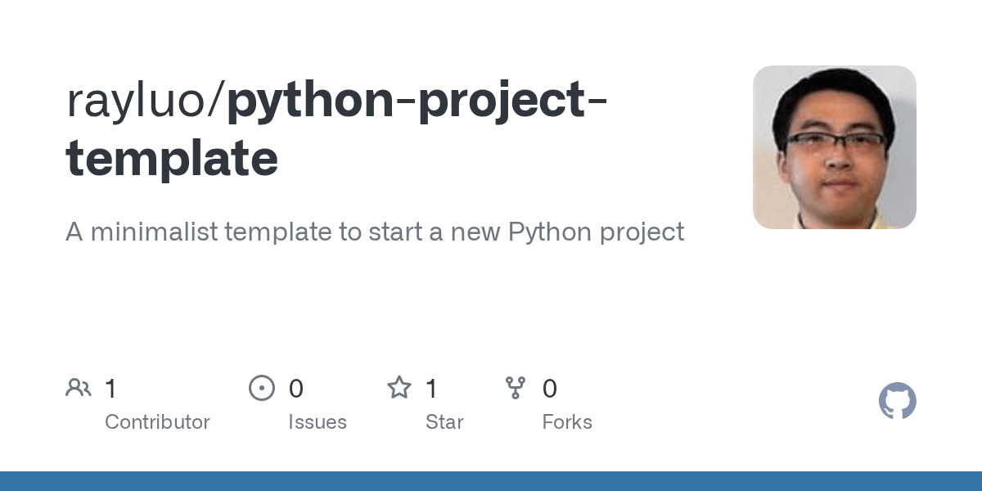Image resolution: width=982 pixels, height=491 pixels.
Task: Click the issues circle-dot icon
Action: [262, 388]
